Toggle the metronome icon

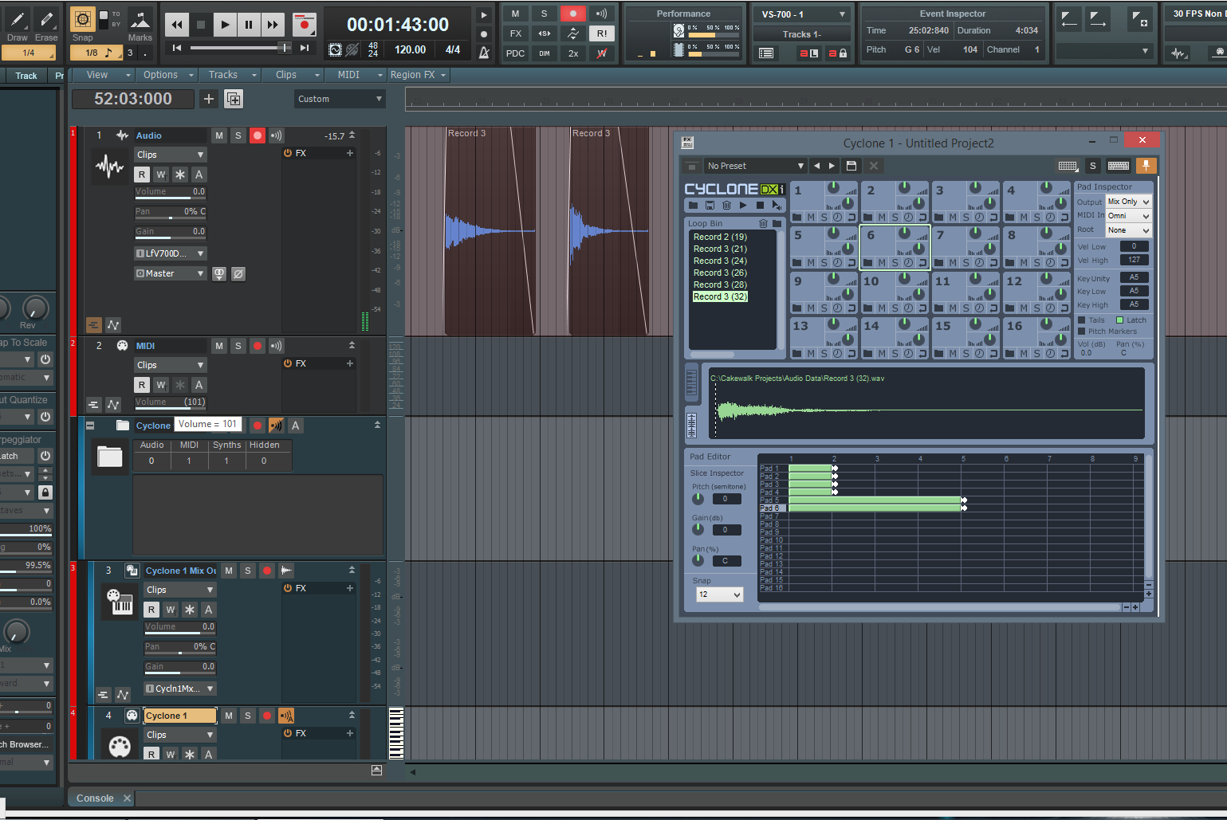point(484,53)
